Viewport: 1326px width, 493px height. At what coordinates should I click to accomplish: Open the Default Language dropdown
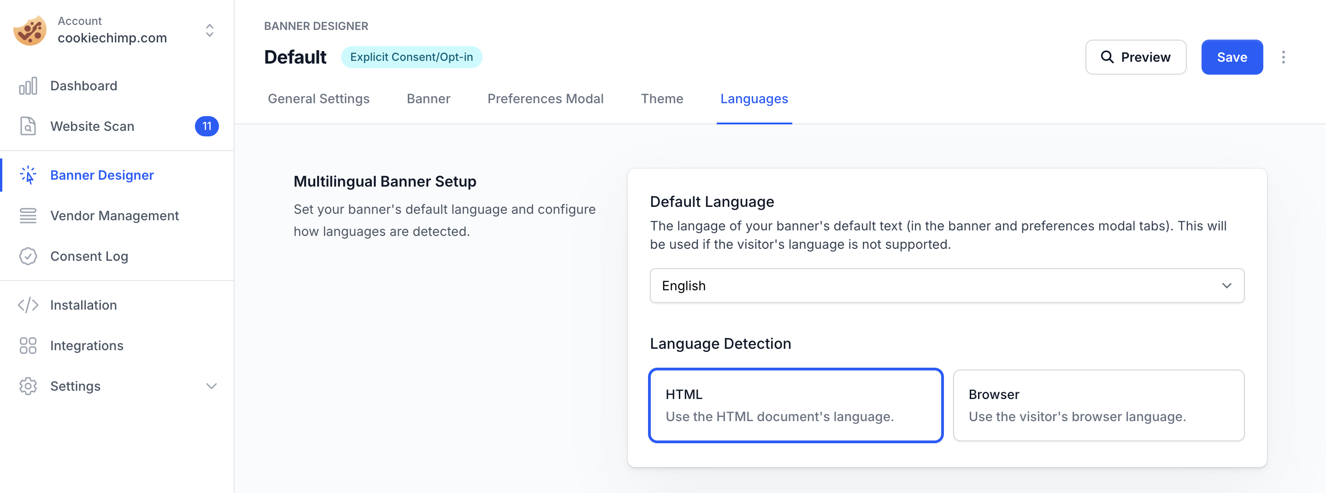tap(947, 286)
